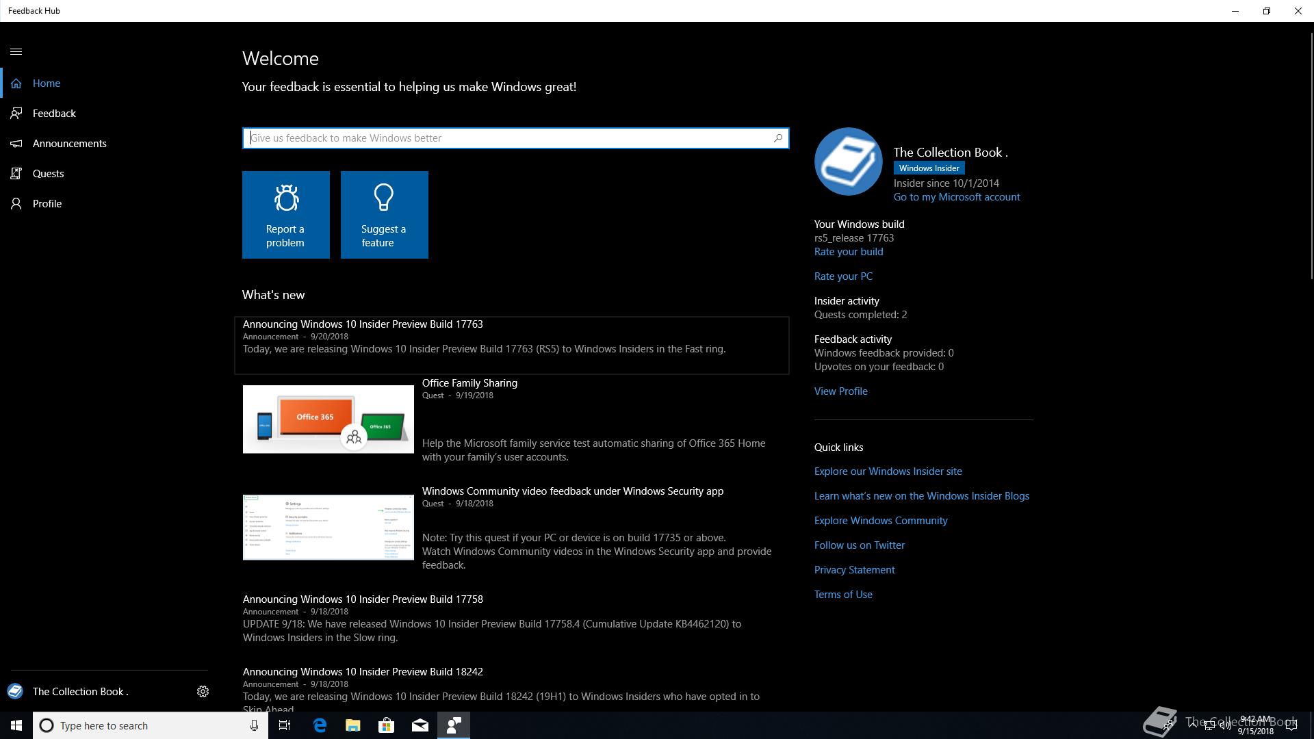Open the Windows Start menu

pos(16,725)
